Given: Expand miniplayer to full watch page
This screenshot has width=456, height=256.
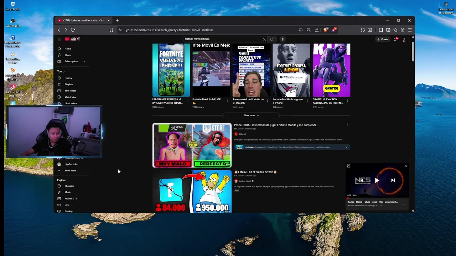Looking at the screenshot, I should (349, 166).
